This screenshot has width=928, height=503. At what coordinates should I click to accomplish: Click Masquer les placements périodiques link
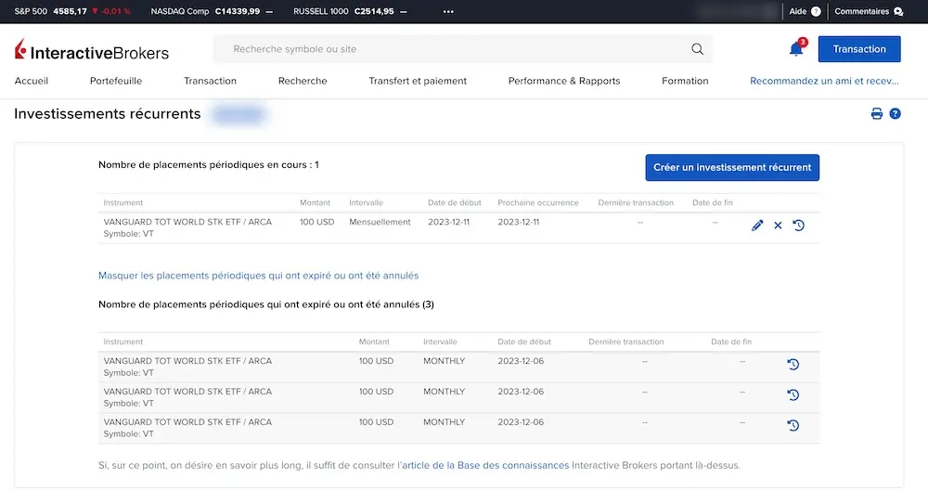[x=258, y=276]
